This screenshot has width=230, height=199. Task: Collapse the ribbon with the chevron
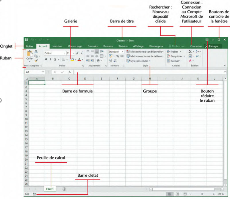[x=225, y=66]
